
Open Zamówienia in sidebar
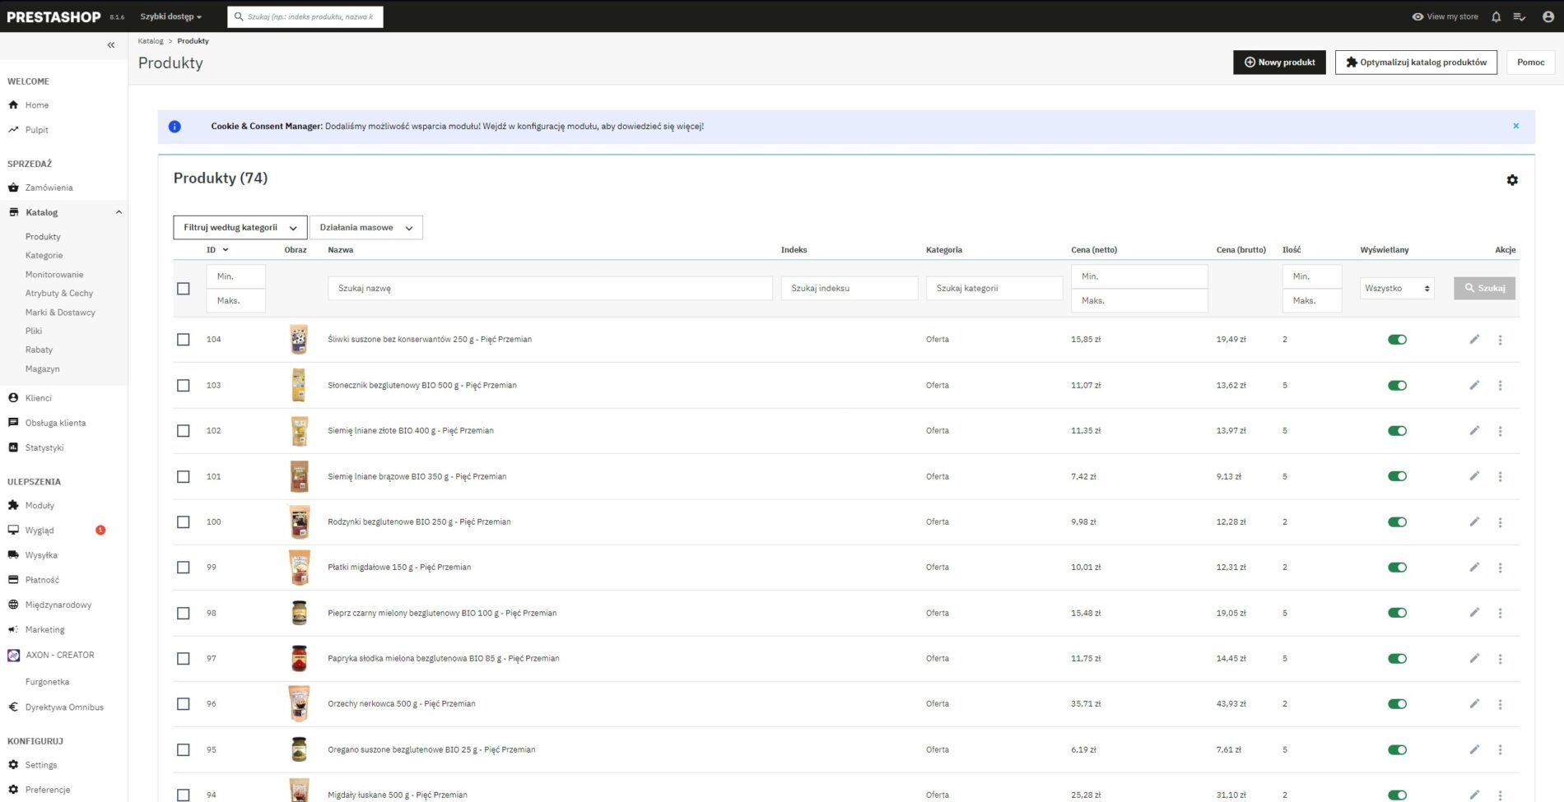(x=49, y=188)
